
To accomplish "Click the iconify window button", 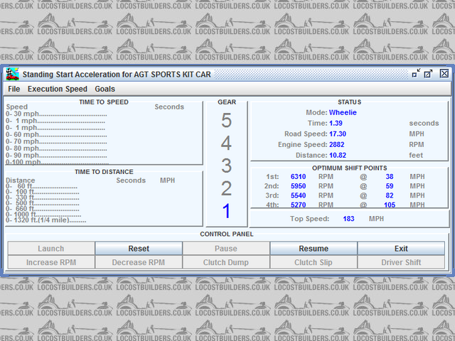I will (x=416, y=74).
